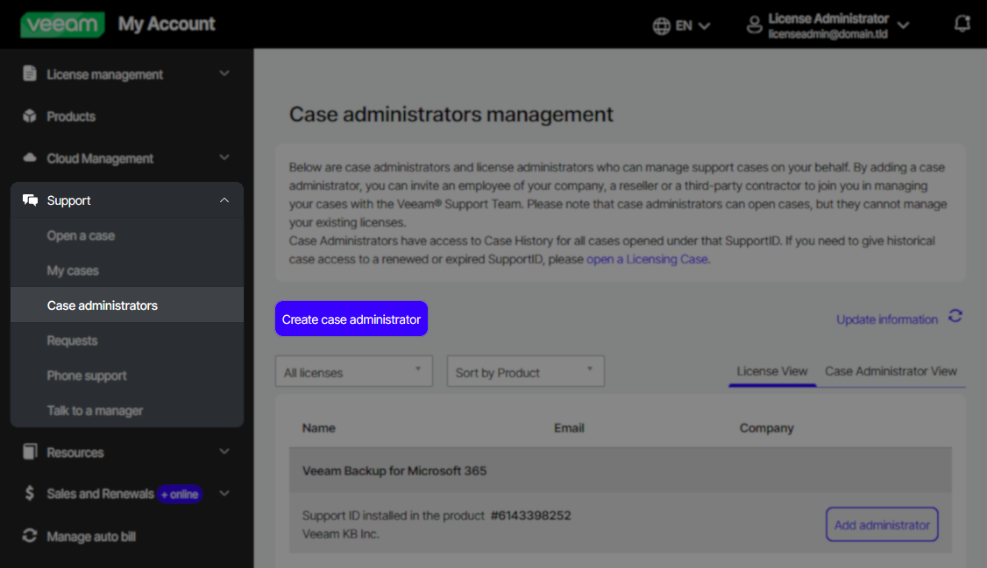Collapse the Support menu section
The image size is (987, 568).
[224, 200]
